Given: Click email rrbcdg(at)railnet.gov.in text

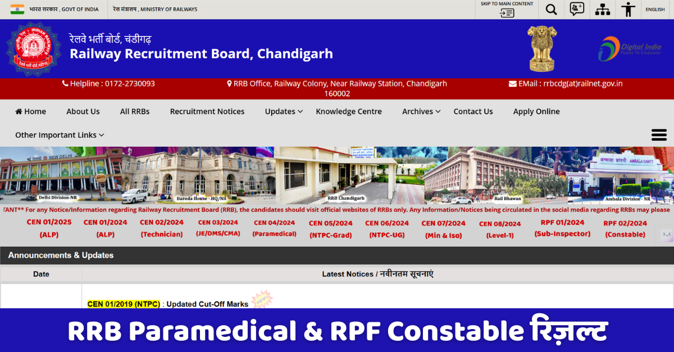Looking at the screenshot, I should pyautogui.click(x=583, y=84).
